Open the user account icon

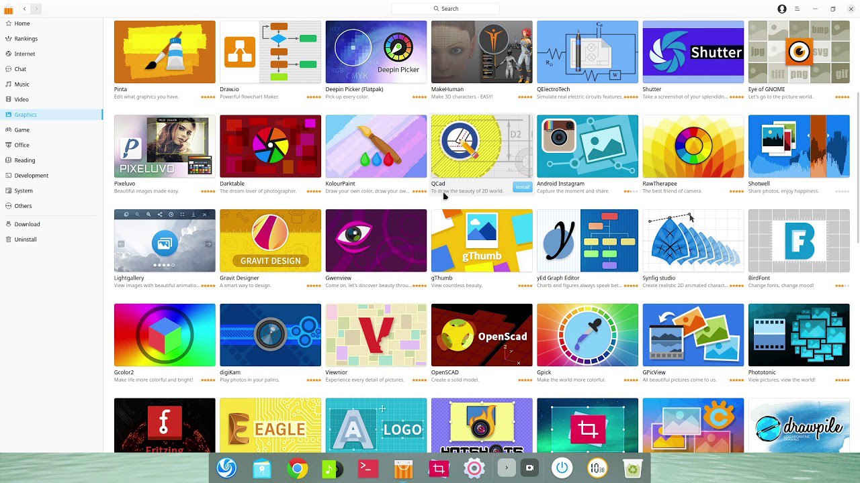pyautogui.click(x=782, y=9)
